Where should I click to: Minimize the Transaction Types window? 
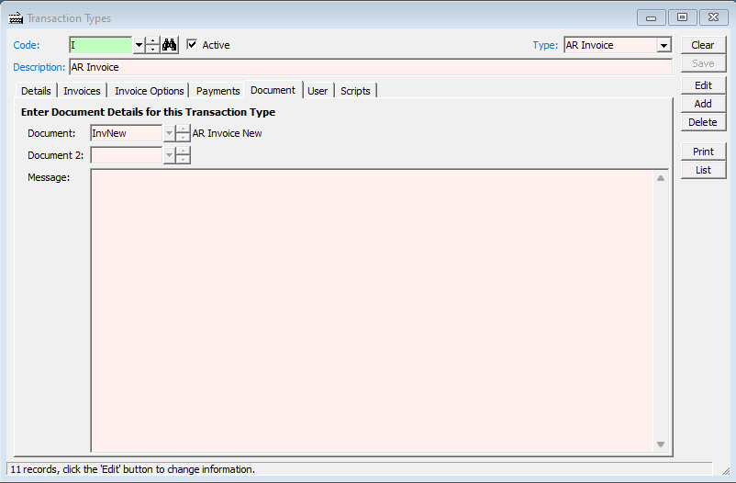pos(651,17)
